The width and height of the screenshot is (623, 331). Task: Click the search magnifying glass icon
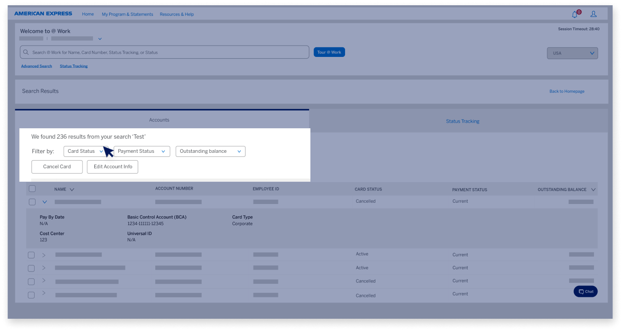pyautogui.click(x=26, y=52)
